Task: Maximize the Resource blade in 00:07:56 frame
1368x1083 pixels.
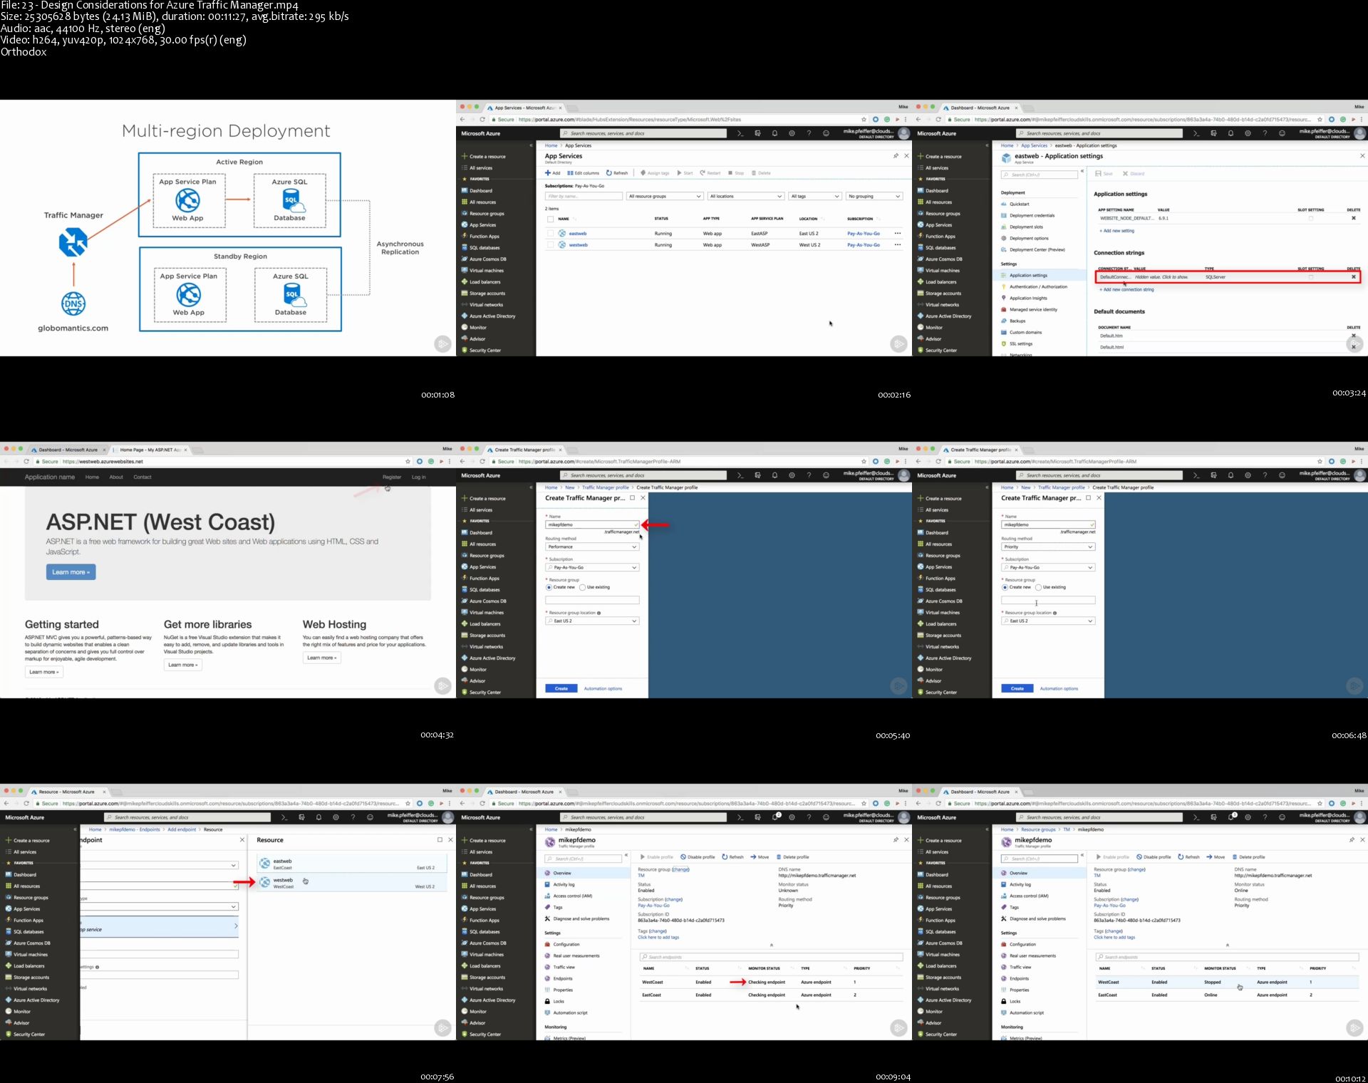Action: click(x=440, y=840)
